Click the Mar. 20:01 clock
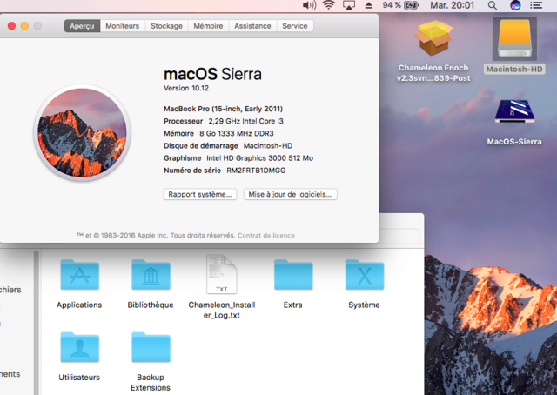This screenshot has height=395, width=557. point(453,5)
